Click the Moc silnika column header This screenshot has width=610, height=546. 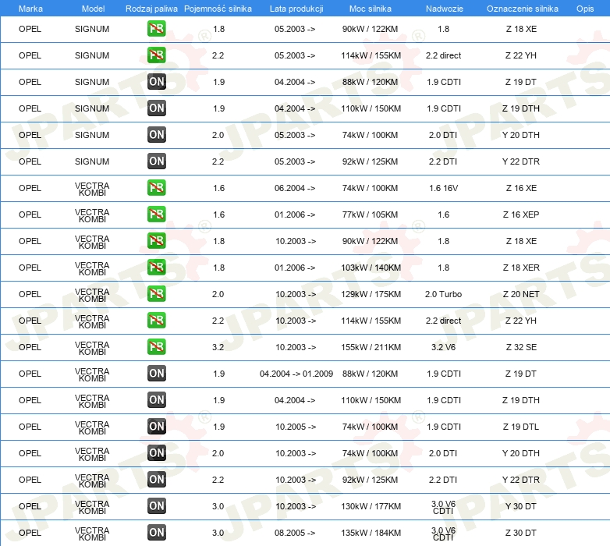pos(370,9)
